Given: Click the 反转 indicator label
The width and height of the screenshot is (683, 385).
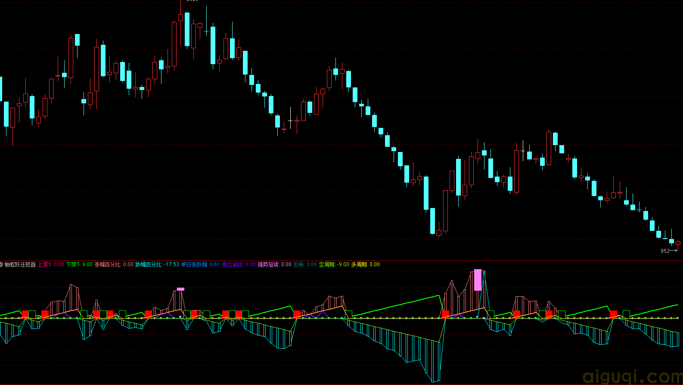Looking at the screenshot, I should click(x=305, y=264).
